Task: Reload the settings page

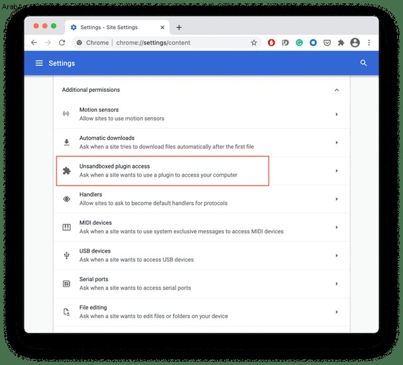Action: tap(62, 42)
